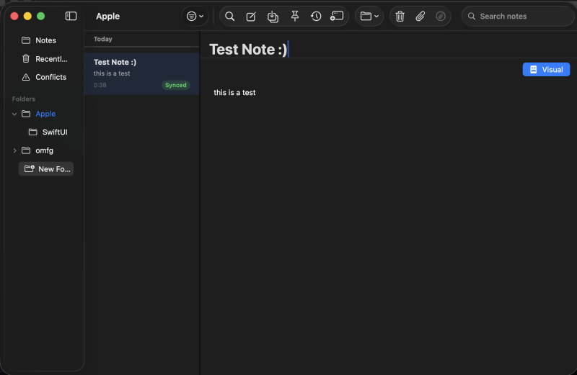The height and width of the screenshot is (375, 577).
Task: Click the magnifier search icon in toolbar
Action: (x=229, y=16)
